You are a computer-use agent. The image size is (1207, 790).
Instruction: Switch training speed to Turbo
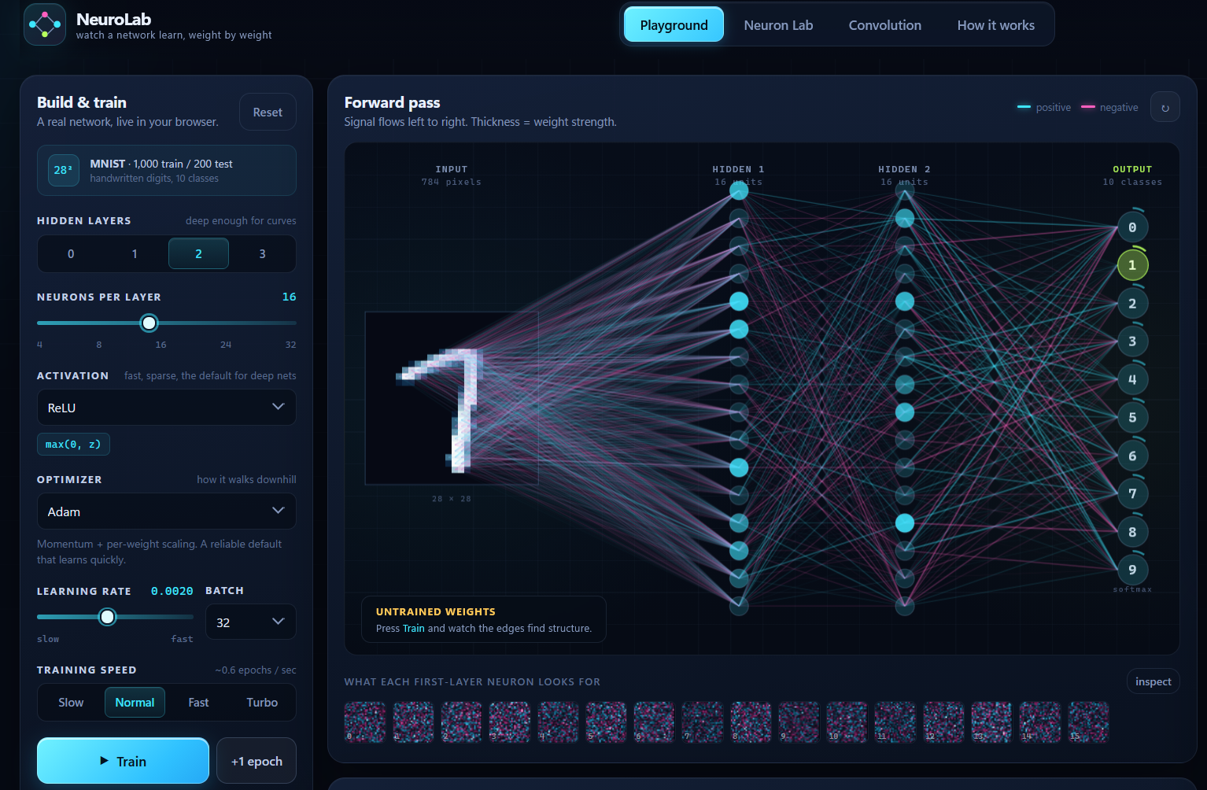262,703
